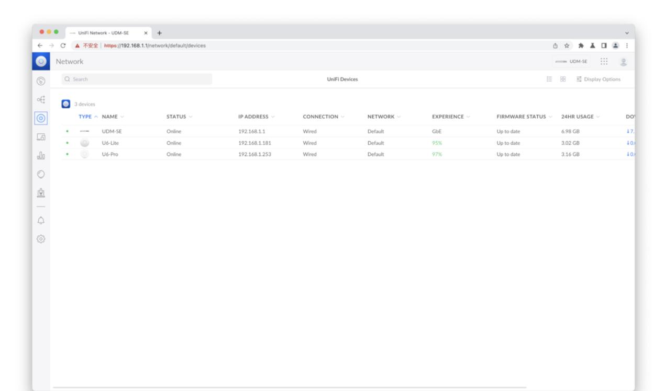The height and width of the screenshot is (391, 665).
Task: Open the Statistics bar-chart icon
Action: pyautogui.click(x=41, y=156)
